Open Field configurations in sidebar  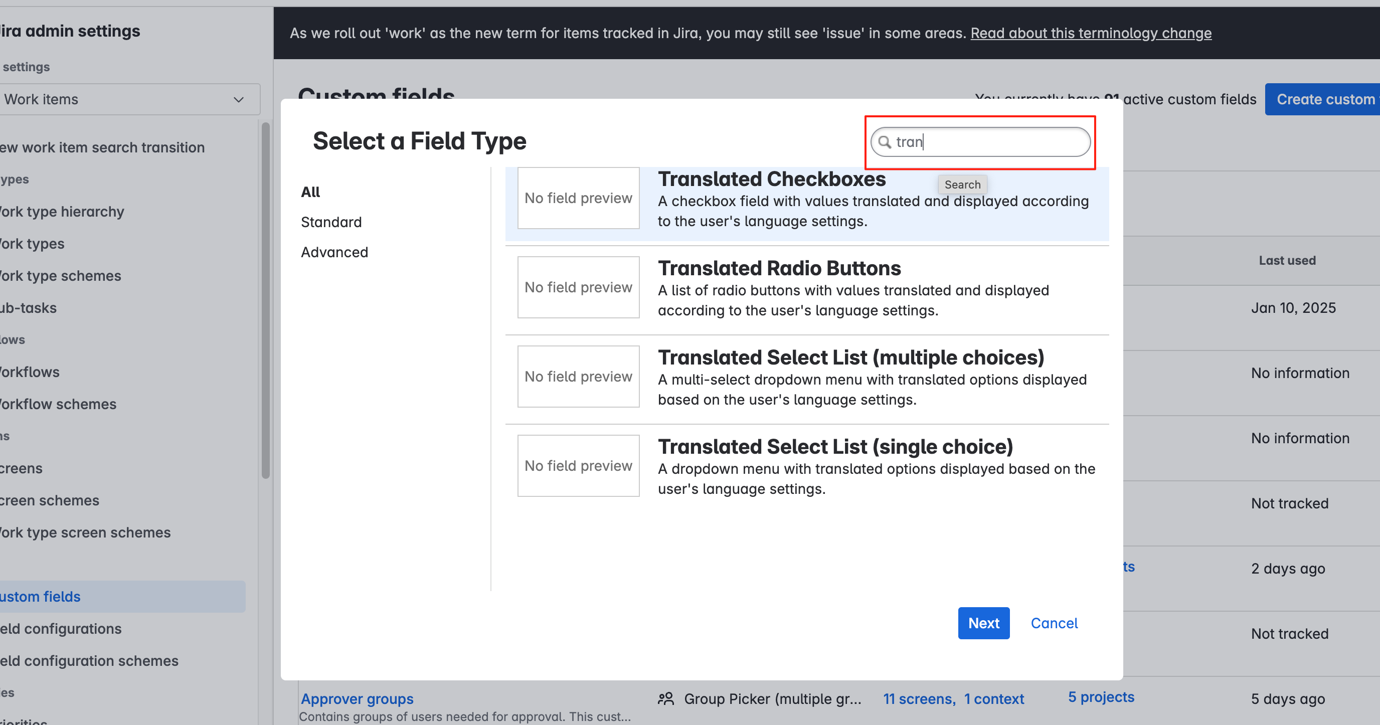click(x=61, y=629)
